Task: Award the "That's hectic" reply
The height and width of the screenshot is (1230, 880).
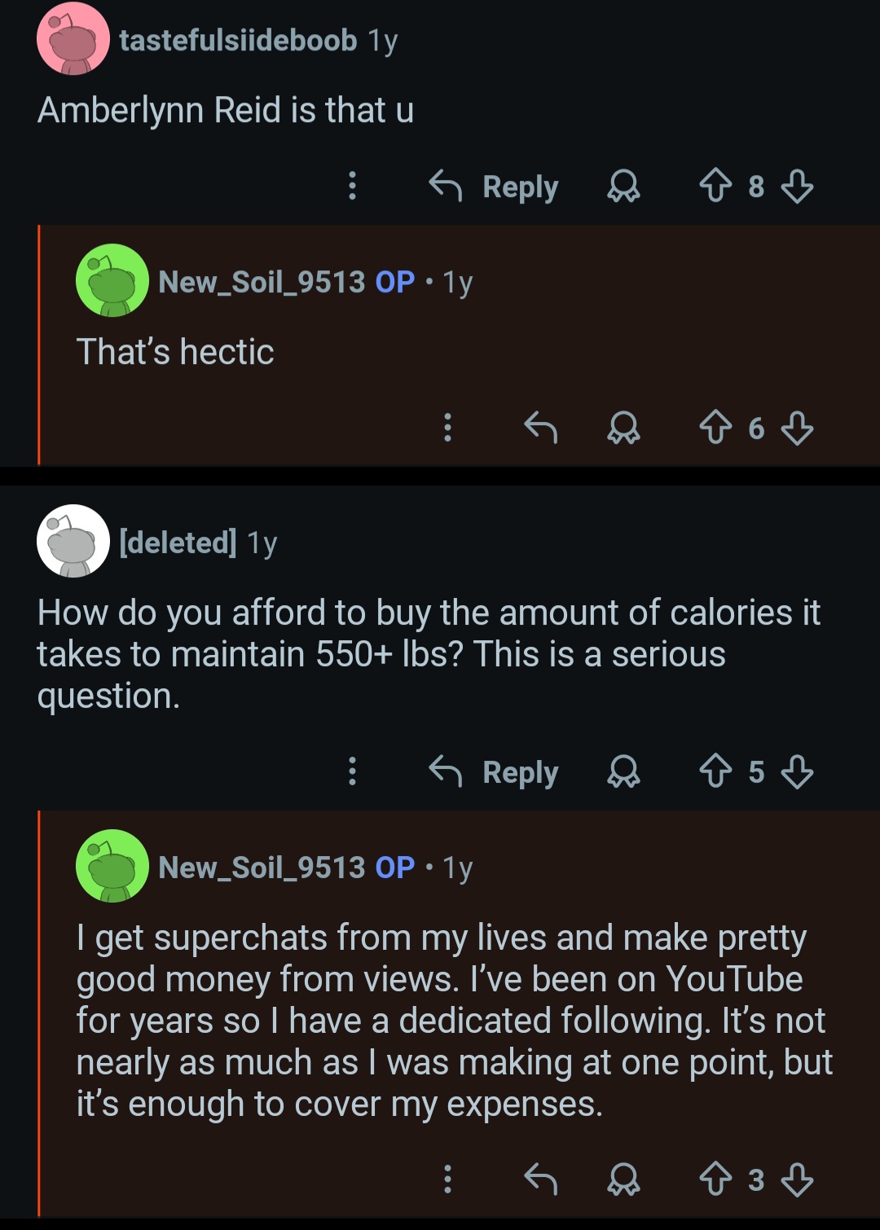Action: pos(623,428)
